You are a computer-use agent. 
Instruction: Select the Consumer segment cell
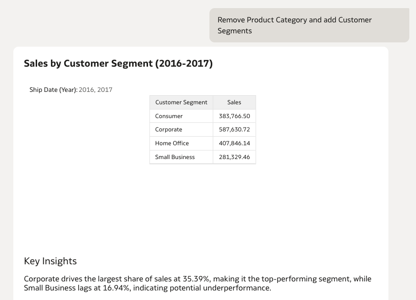pos(169,116)
